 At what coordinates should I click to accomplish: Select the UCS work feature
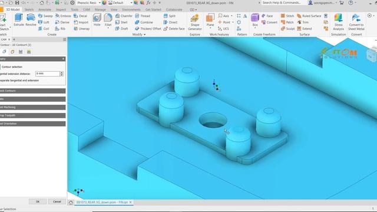coord(223,28)
